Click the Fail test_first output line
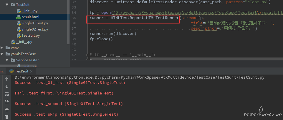This screenshot has width=283, height=120. pos(64,93)
